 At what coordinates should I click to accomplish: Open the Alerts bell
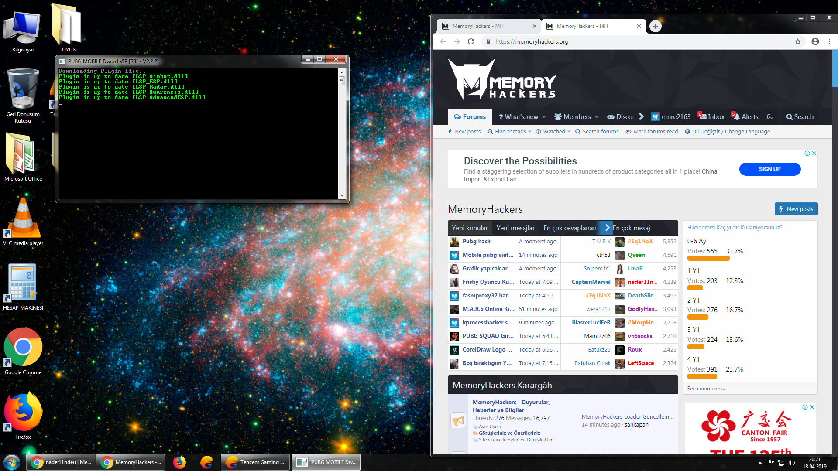(745, 117)
